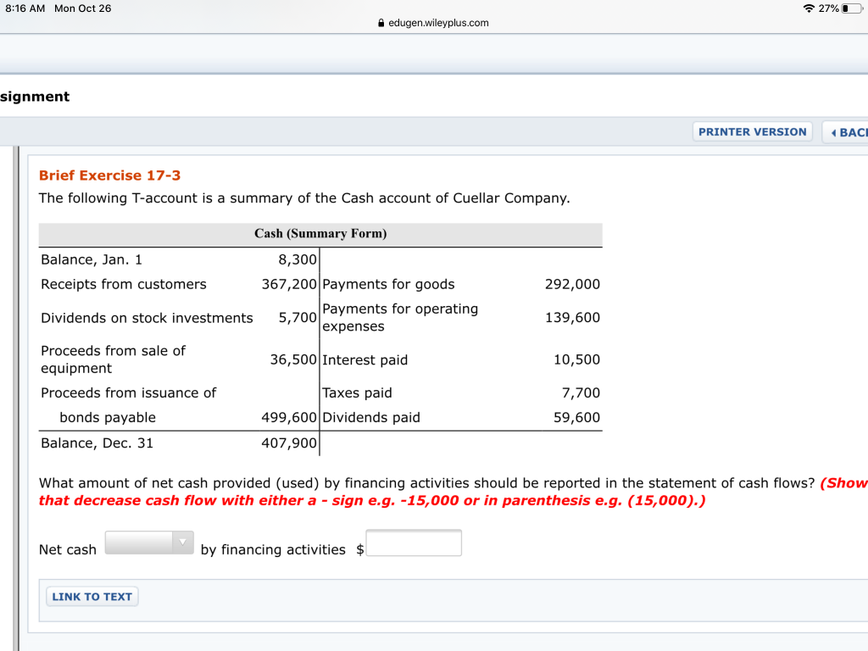Open the Net cash dropdown selector
868x651 pixels.
[x=149, y=542]
